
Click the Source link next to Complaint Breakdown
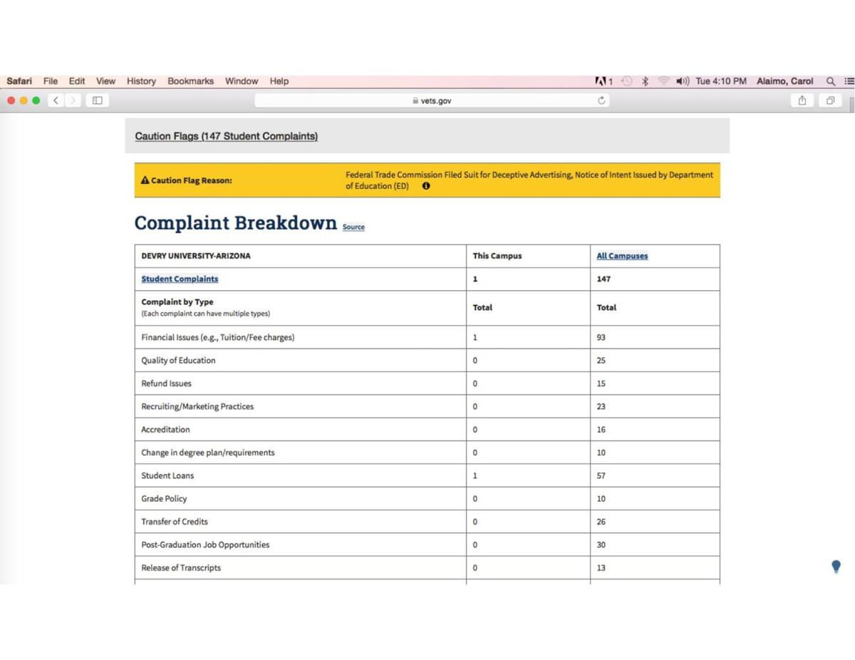tap(353, 227)
